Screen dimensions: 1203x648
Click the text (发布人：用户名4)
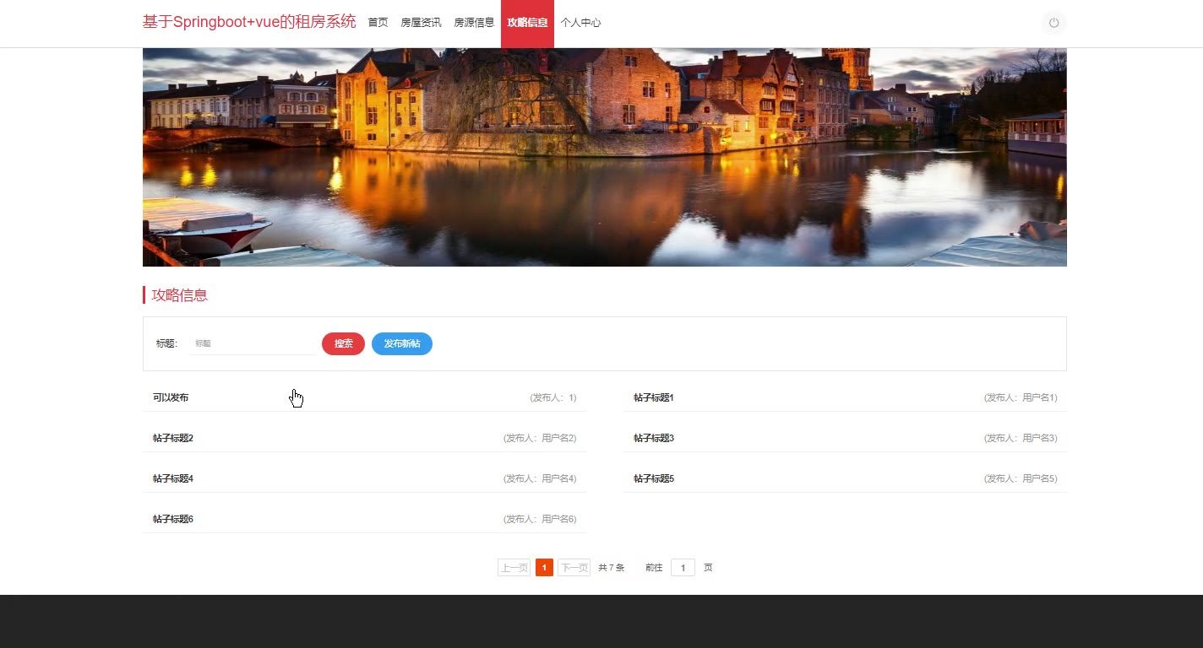coord(540,478)
